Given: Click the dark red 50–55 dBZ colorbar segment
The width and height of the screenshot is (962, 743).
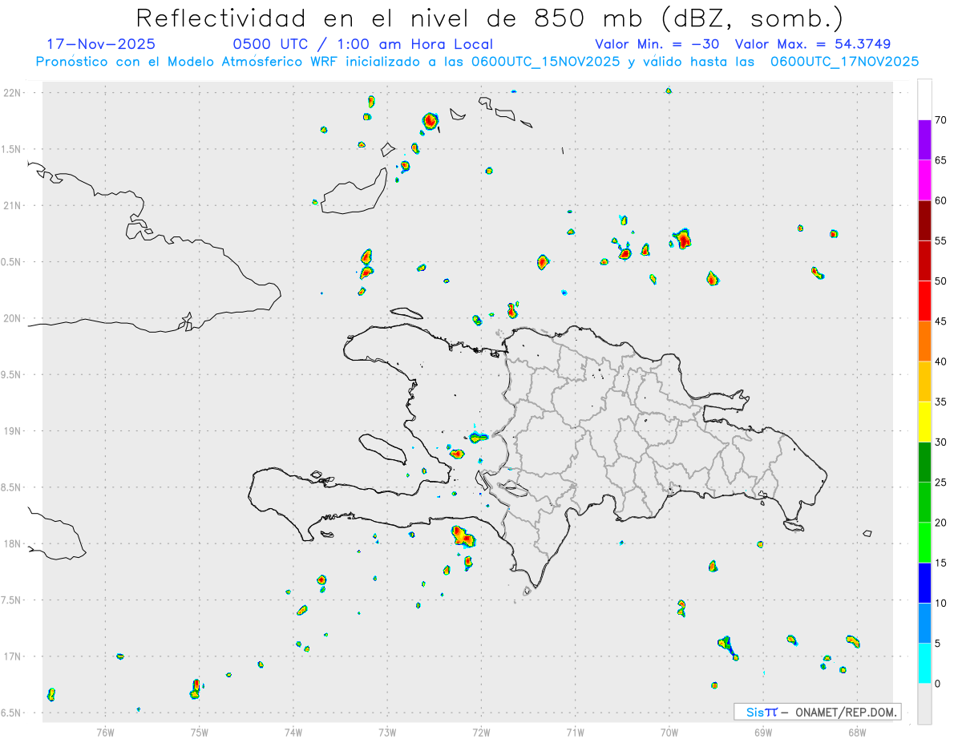Looking at the screenshot, I should tap(924, 261).
